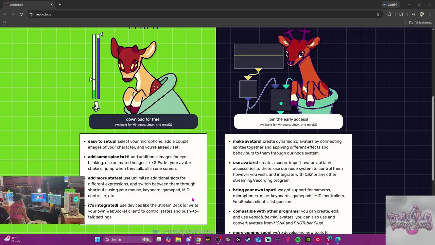435x245 pixels.
Task: Open the NVIDIA app from taskbar
Action: (308, 240)
